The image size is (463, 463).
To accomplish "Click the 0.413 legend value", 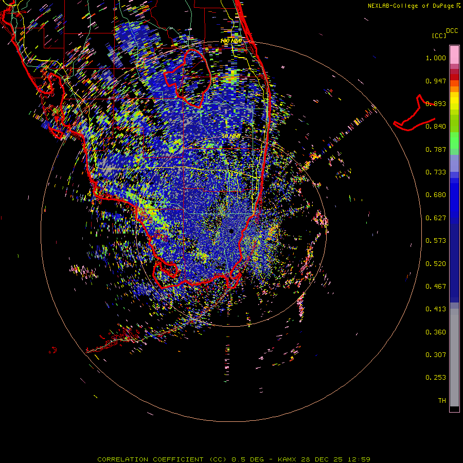I will click(x=436, y=309).
